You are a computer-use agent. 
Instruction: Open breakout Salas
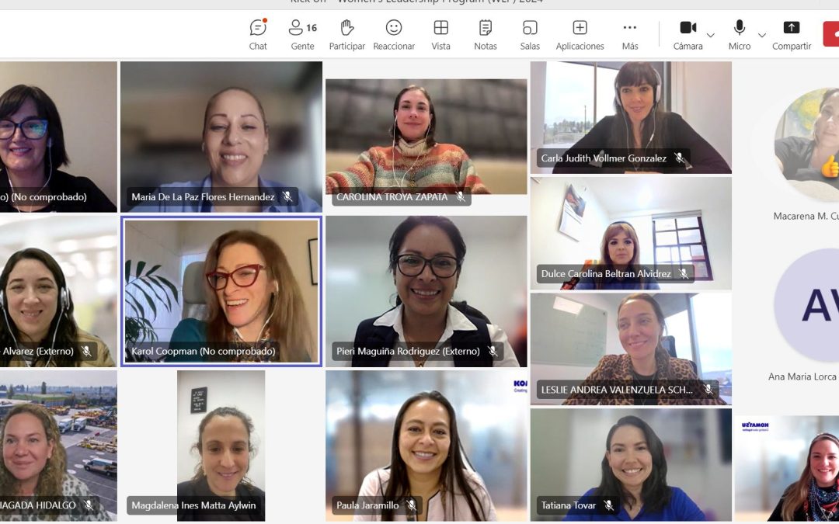coord(530,35)
